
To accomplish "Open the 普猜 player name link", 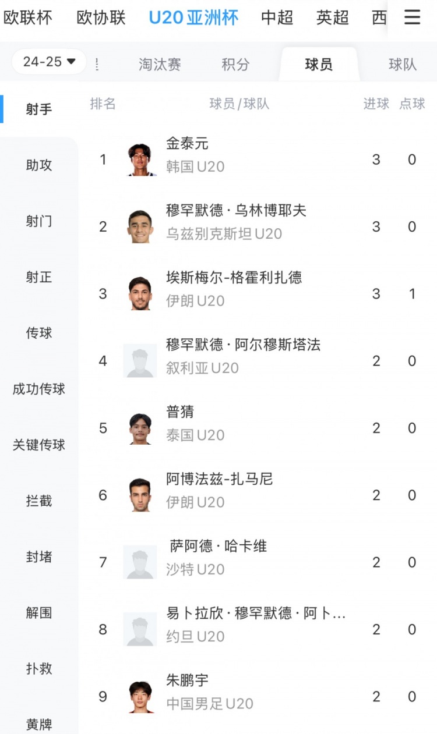I will [180, 412].
